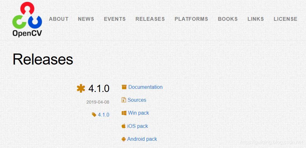Download the Win pack
Image resolution: width=306 pixels, height=148 pixels.
point(138,113)
